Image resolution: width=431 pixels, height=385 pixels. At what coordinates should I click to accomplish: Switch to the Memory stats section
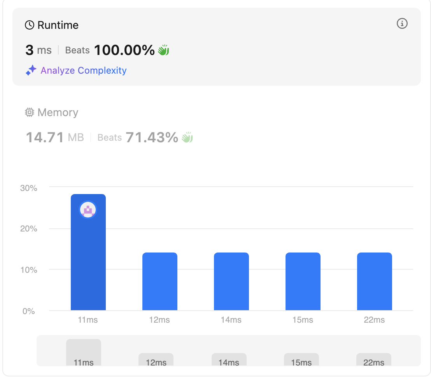point(58,113)
